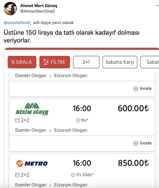Open Ahmet Mert Güneş profile avatar
Screen dimensions: 159x188
(x=10, y=9)
